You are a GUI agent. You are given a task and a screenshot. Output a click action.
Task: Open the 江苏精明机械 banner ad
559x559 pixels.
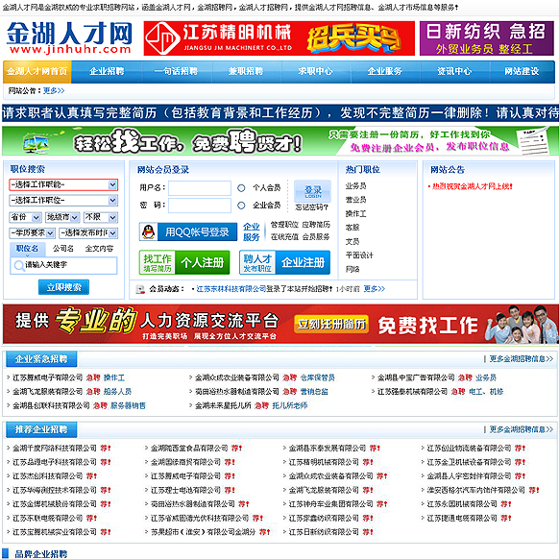(x=279, y=38)
